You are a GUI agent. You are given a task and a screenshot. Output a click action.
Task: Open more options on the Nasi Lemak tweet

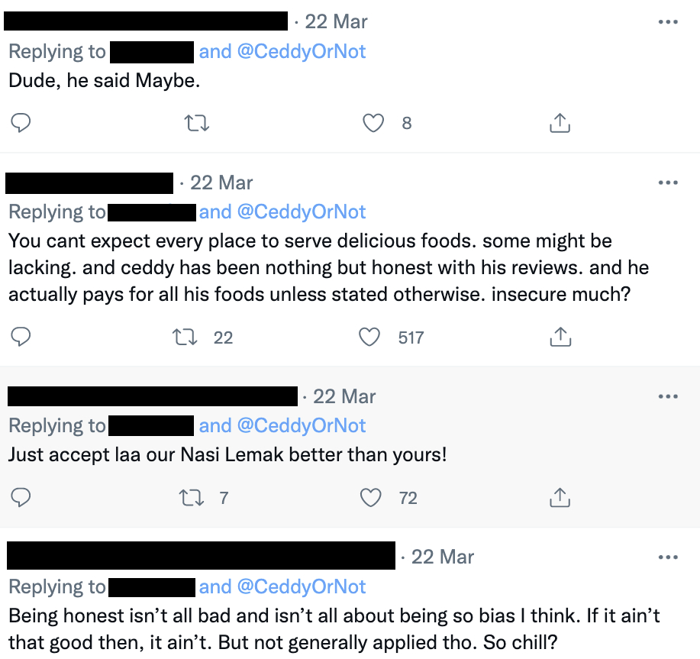pos(667,396)
